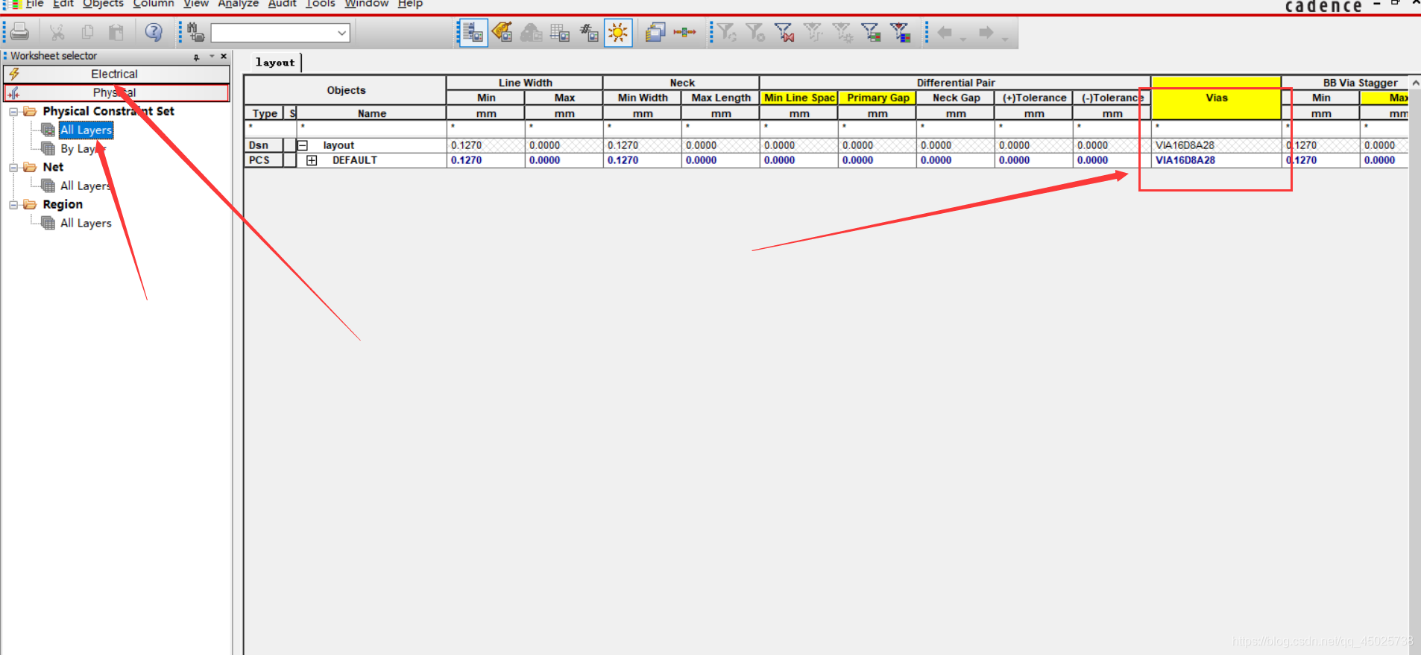Image resolution: width=1421 pixels, height=655 pixels.
Task: Open the File menu
Action: click(x=34, y=4)
